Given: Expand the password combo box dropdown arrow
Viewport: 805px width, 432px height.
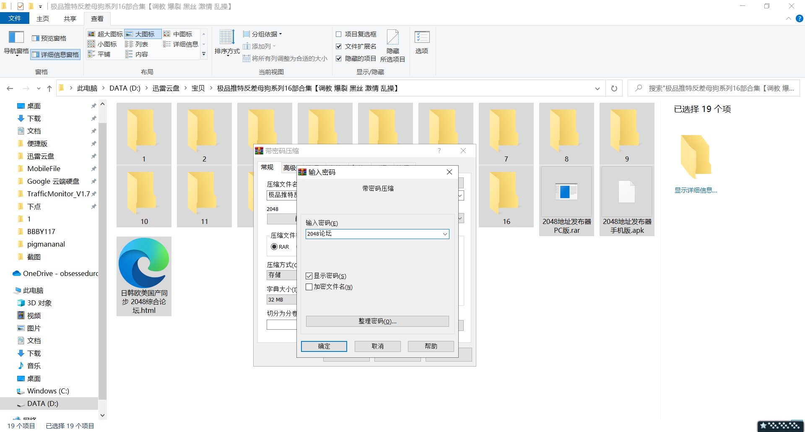Looking at the screenshot, I should point(445,234).
